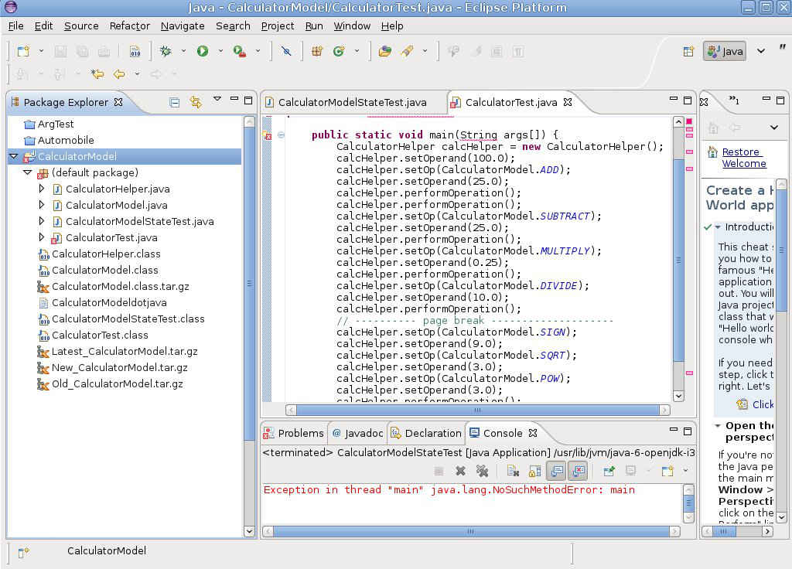Open the Project menu
792x569 pixels.
pos(278,26)
